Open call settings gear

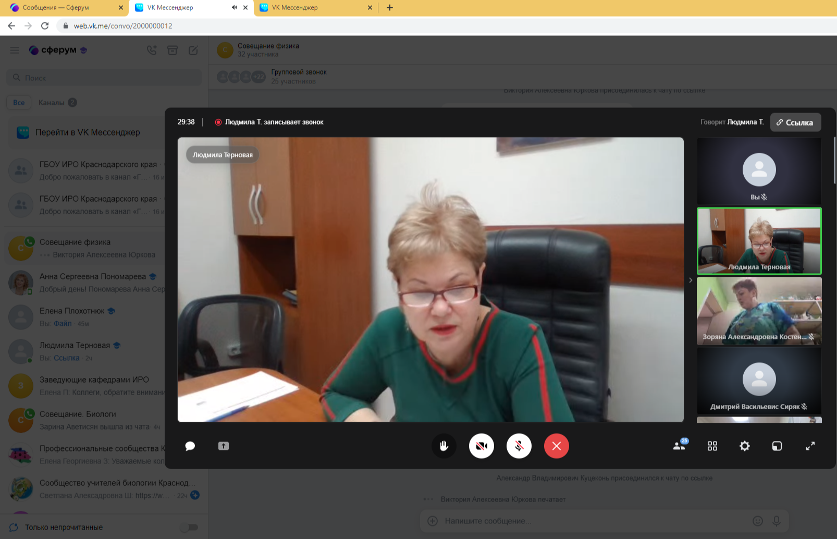745,446
